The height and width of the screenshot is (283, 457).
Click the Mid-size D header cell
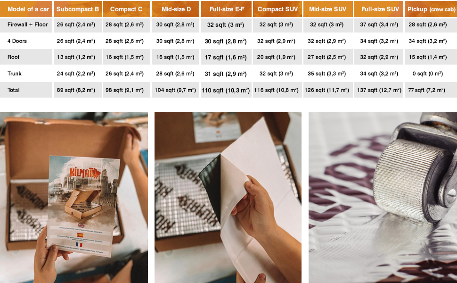(175, 9)
